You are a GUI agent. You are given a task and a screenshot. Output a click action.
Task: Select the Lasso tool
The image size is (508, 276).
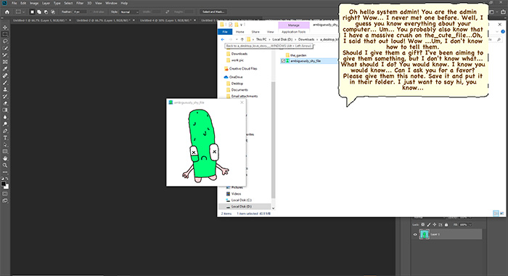tap(5, 41)
